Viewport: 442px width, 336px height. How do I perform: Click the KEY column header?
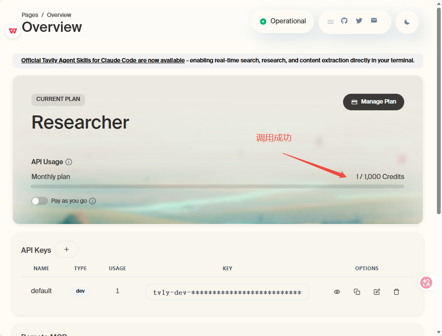click(228, 269)
